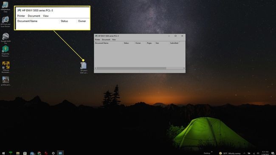Open Google Chrome from the taskbar
276x155 pixels.
coord(39,153)
